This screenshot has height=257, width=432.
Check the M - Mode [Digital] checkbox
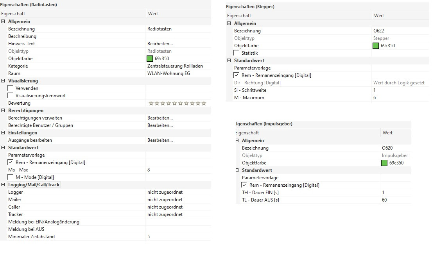pos(11,177)
